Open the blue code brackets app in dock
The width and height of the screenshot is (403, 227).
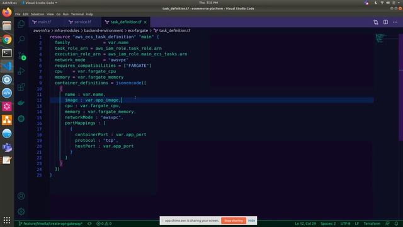click(7, 93)
